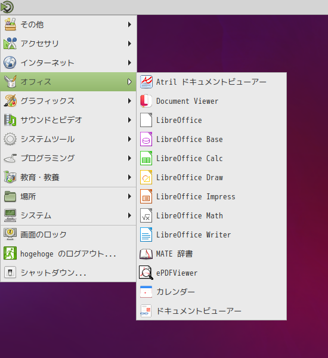This screenshot has height=358, width=328.
Task: Choose hogehoge のログアウト entry
Action: (x=68, y=254)
